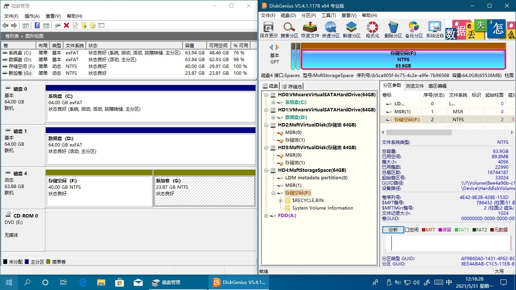516x290 pixels.
Task: Open 操作(A) menu in Disk Management
Action: [x=32, y=16]
